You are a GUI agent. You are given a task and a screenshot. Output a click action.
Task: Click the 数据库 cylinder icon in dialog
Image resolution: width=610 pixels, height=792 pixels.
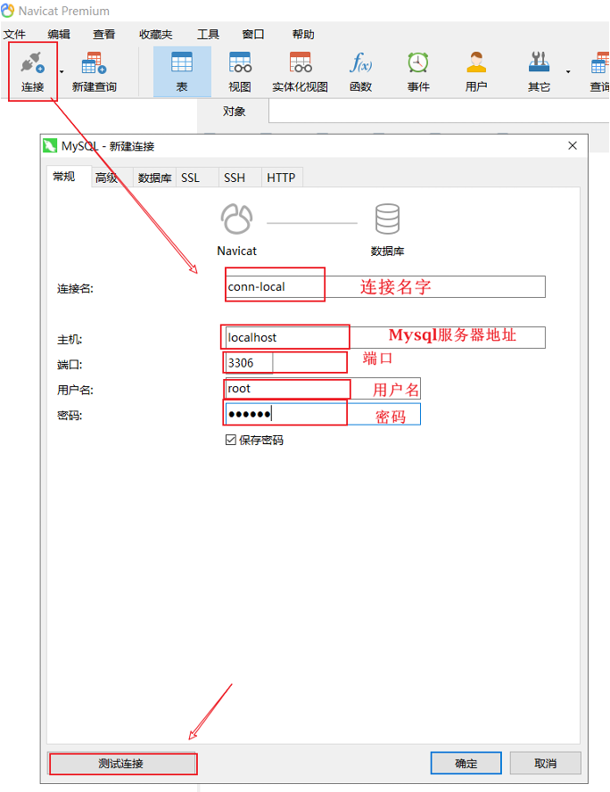pyautogui.click(x=387, y=219)
